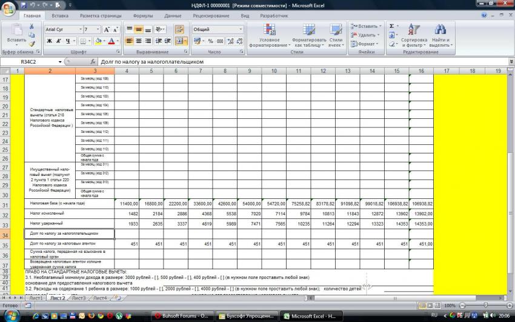This screenshot has width=515, height=322.
Task: Click the Format Painter brush icon
Action: [32, 44]
